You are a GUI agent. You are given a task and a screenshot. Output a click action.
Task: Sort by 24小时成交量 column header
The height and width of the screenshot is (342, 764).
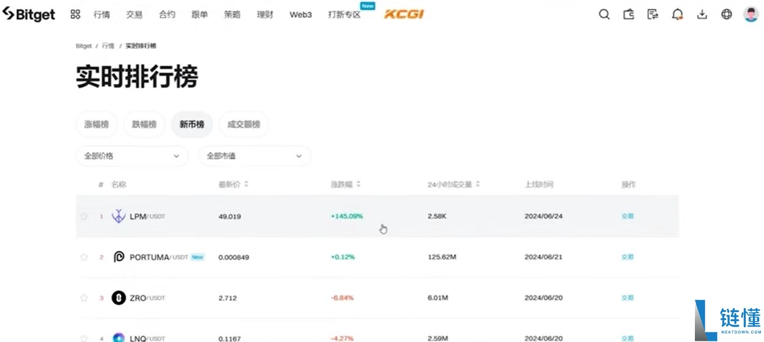(x=453, y=184)
